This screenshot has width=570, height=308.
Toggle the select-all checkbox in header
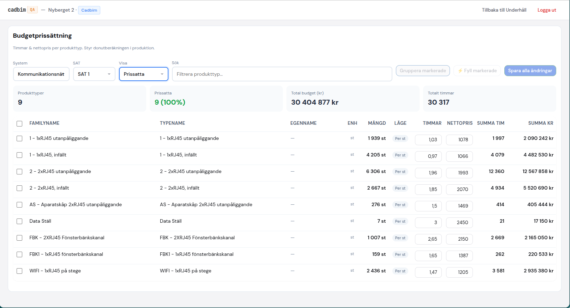point(19,124)
